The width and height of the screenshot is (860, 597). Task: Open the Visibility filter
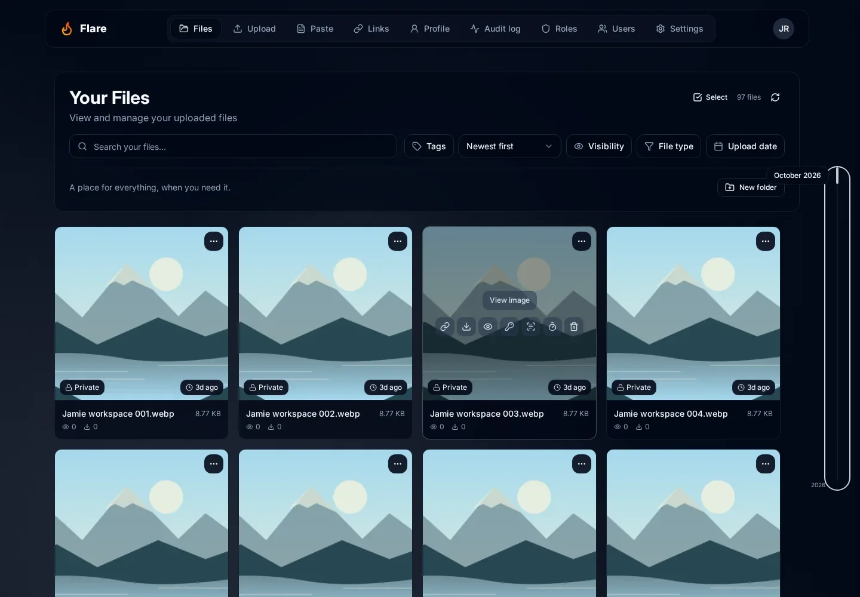[599, 146]
